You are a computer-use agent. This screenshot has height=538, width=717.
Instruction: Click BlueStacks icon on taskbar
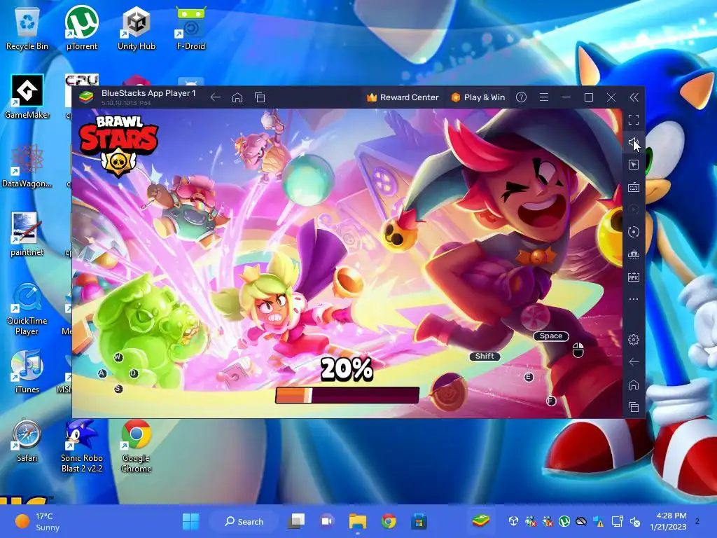(480, 521)
